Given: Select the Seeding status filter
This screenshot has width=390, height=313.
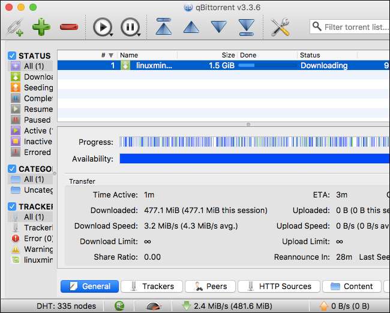Looking at the screenshot, I should tap(31, 87).
